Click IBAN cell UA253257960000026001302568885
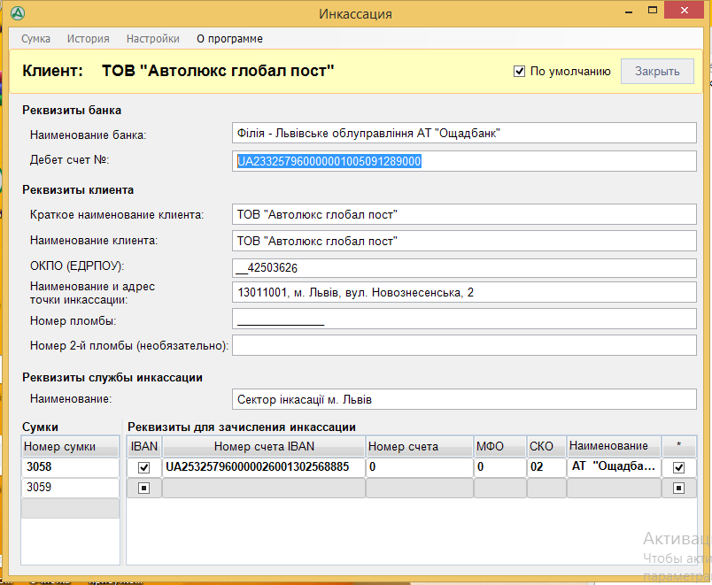712x585 pixels. pyautogui.click(x=264, y=467)
